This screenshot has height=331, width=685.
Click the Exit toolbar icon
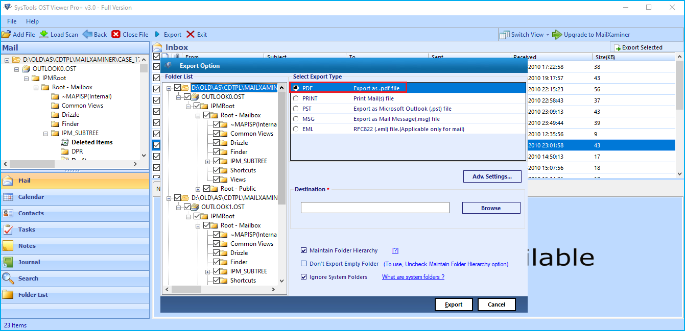pyautogui.click(x=191, y=34)
